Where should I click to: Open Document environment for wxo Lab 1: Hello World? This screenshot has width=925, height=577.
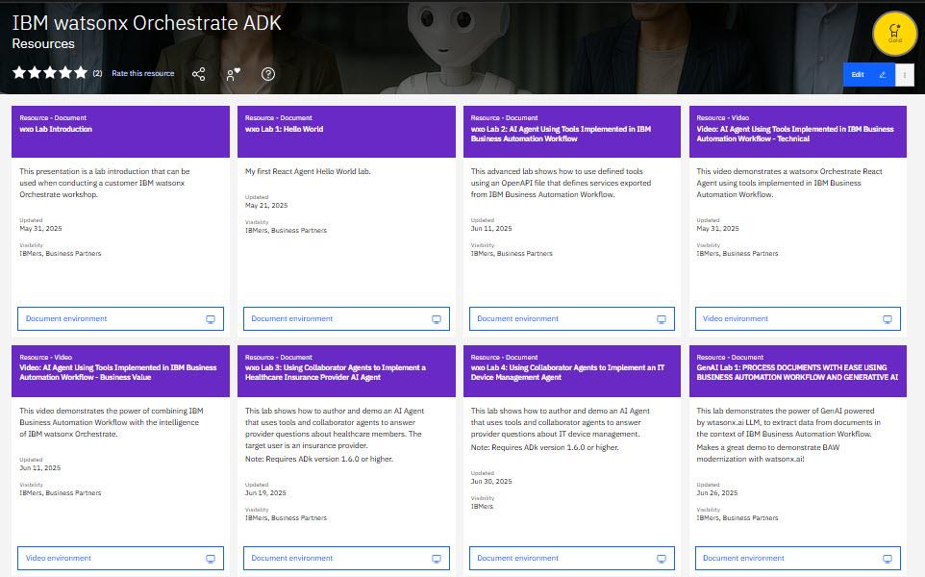pos(346,318)
